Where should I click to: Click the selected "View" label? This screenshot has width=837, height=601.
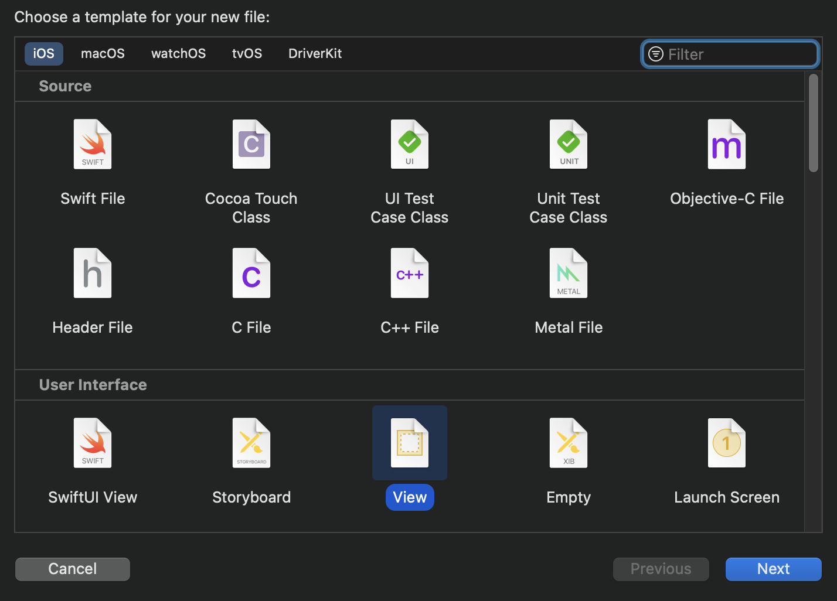[410, 497]
